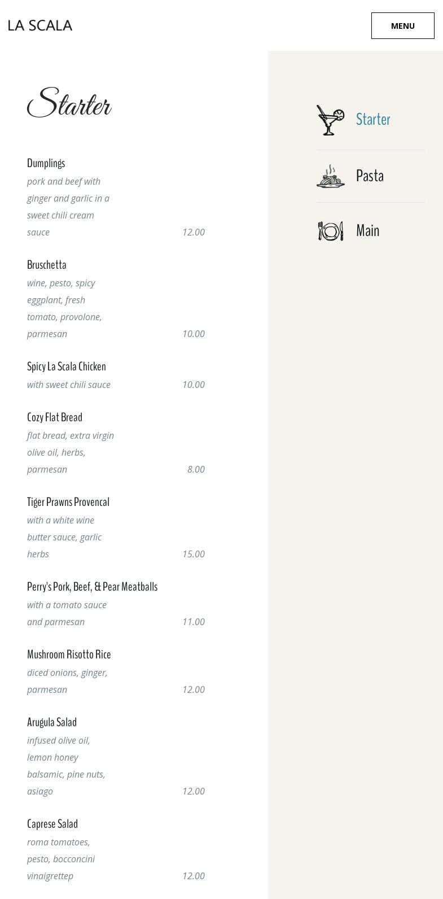Image resolution: width=443 pixels, height=899 pixels.
Task: Click Tiger Prawns Provencal item
Action: (x=68, y=502)
